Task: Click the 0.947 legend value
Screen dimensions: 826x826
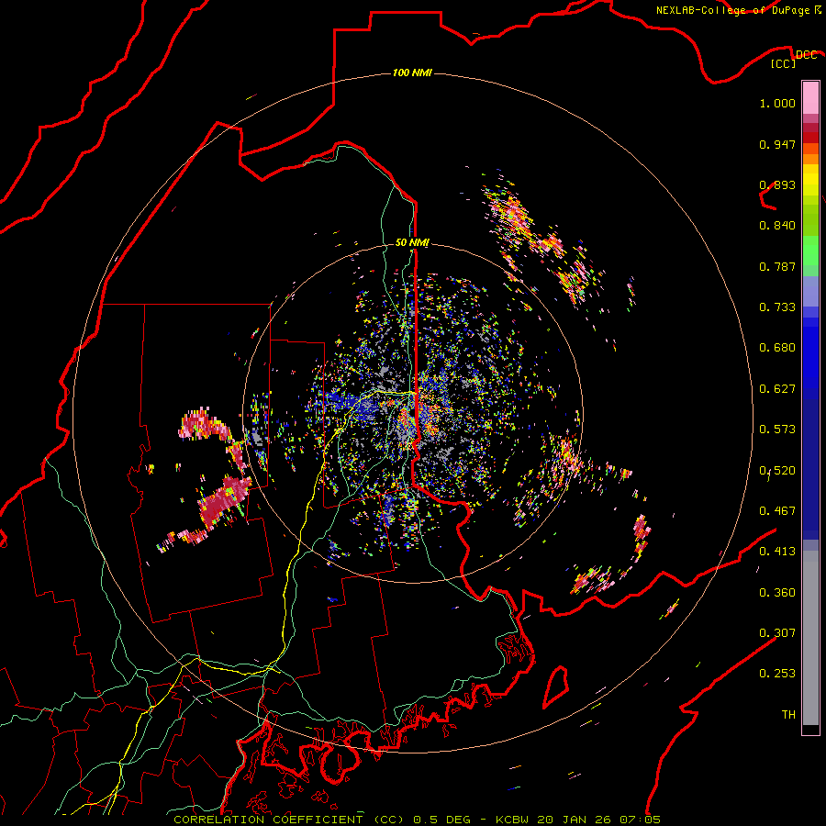Action: 777,144
